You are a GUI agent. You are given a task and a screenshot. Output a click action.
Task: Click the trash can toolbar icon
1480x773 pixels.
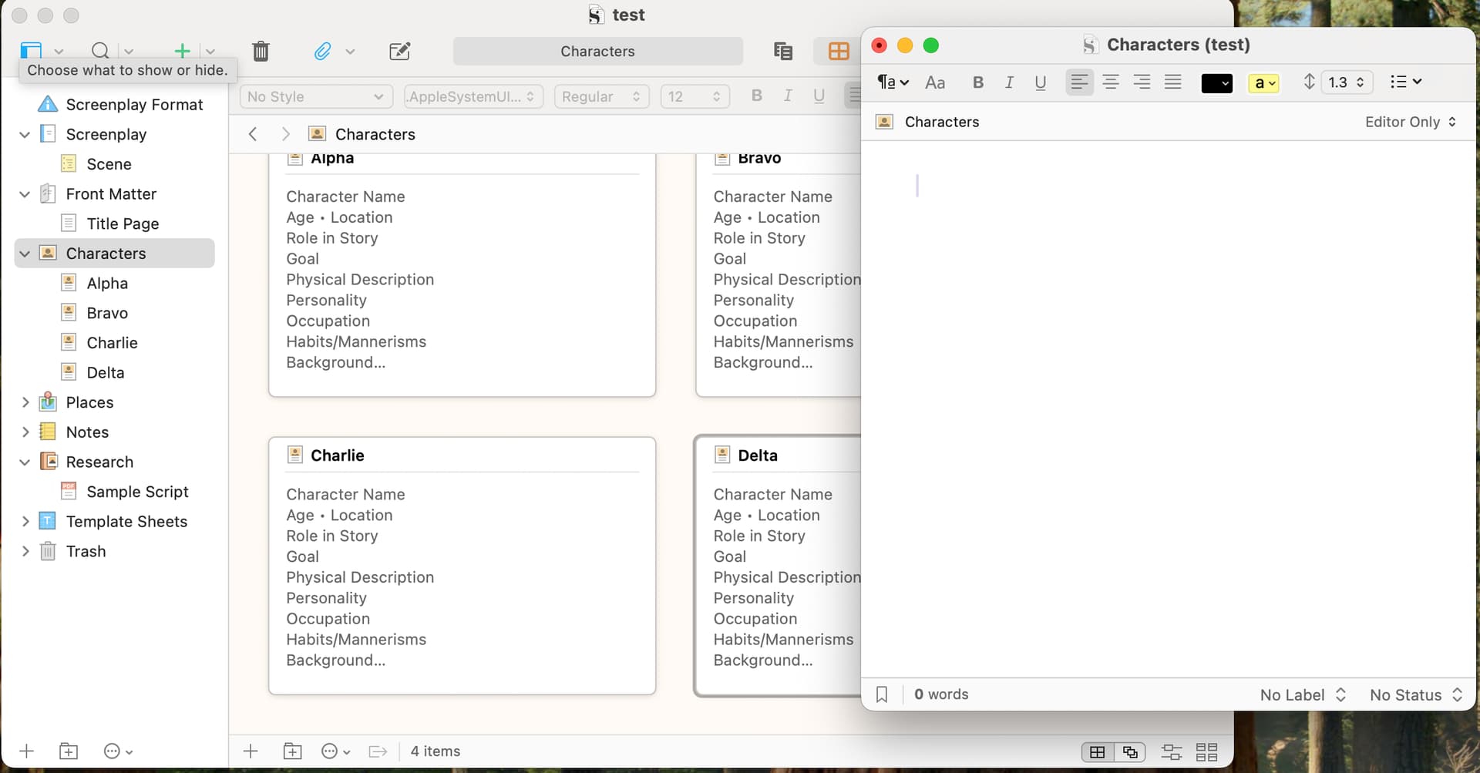pos(261,52)
